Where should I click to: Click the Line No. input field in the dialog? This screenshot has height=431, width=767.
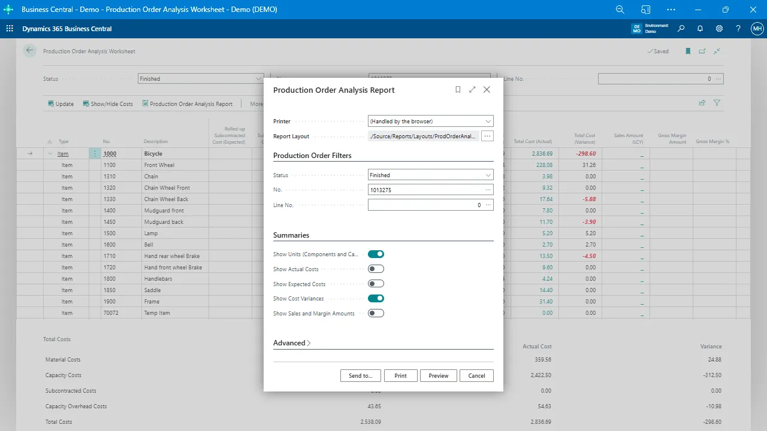pyautogui.click(x=425, y=205)
